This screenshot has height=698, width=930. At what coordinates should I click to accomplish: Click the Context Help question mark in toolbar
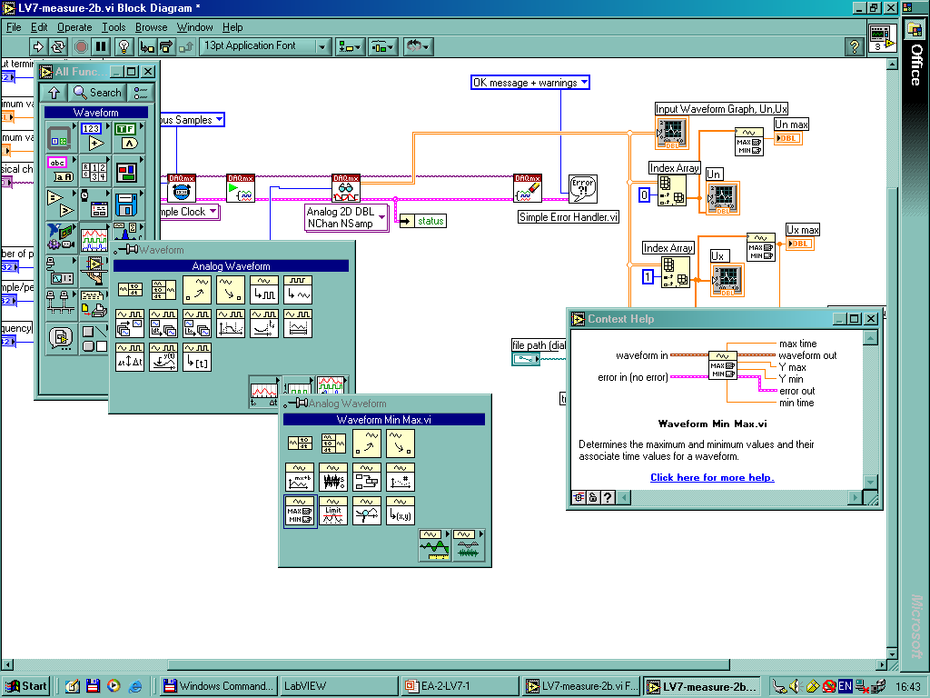coord(854,46)
